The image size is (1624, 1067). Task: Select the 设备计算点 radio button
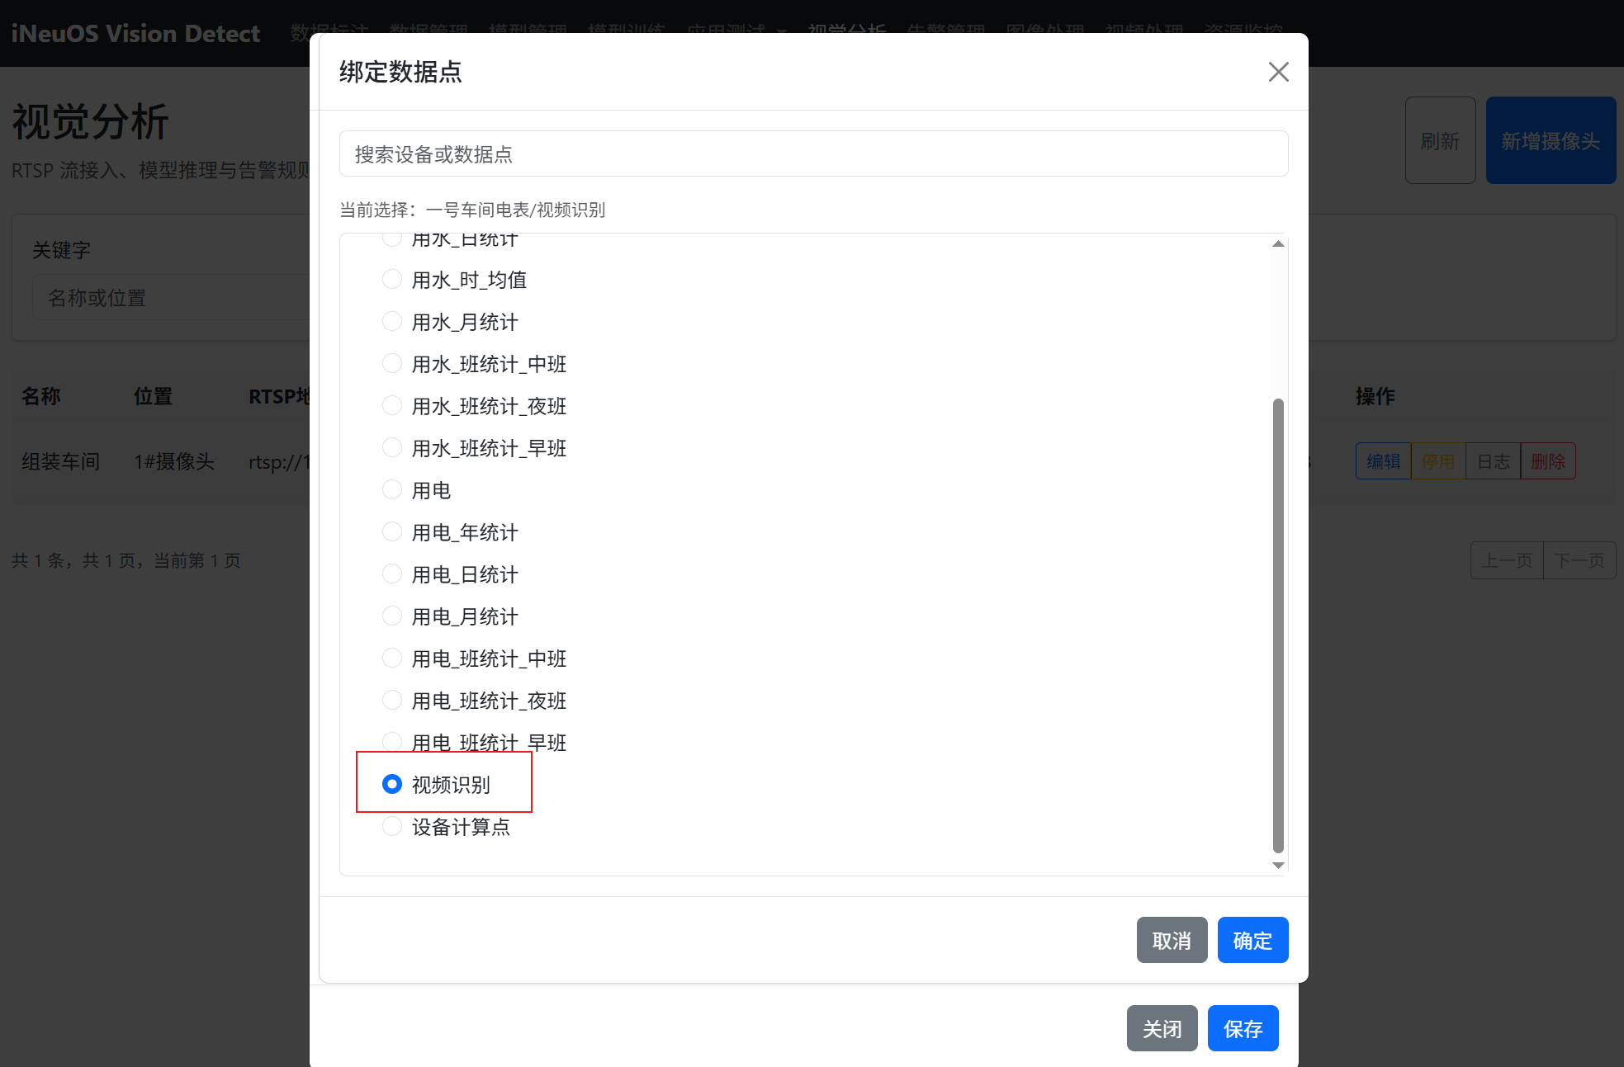pyautogui.click(x=392, y=826)
